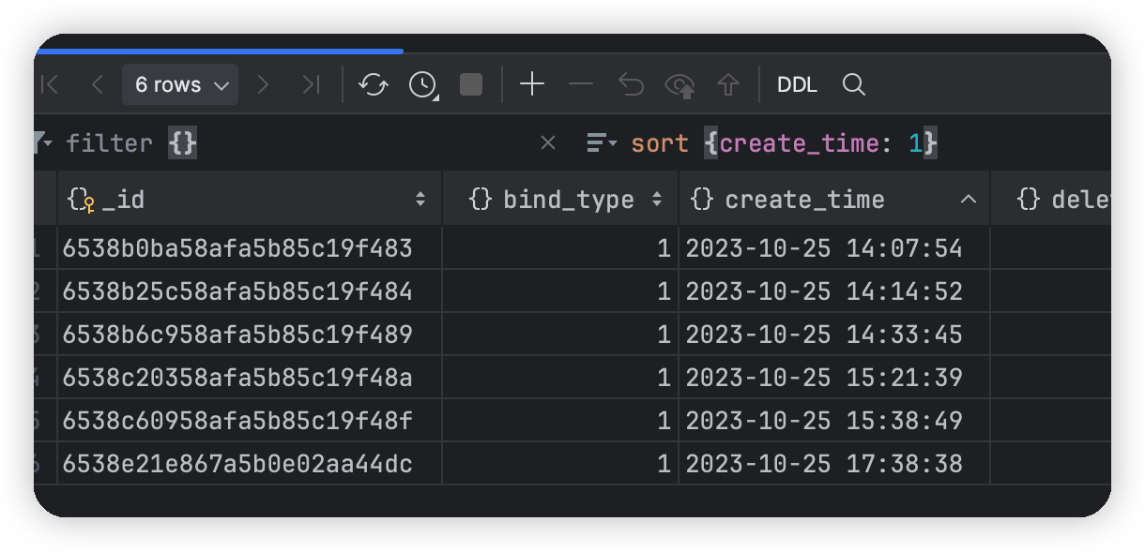Image resolution: width=1145 pixels, height=551 pixels.
Task: Open the sort history dropdown
Action: click(602, 143)
